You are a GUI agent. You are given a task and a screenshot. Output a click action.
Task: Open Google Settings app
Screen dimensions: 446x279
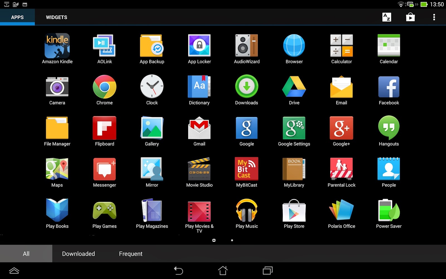294,131
